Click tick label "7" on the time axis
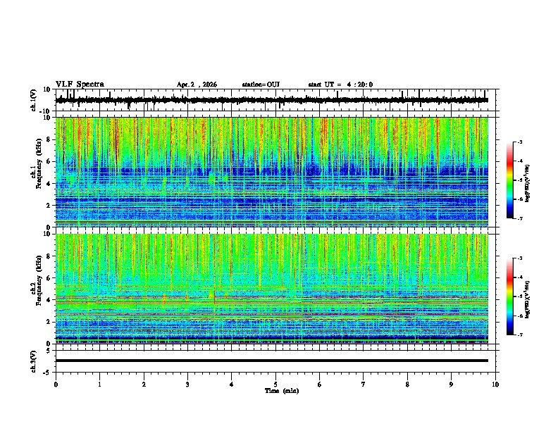Viewport: 558px width, 431px height. point(364,385)
